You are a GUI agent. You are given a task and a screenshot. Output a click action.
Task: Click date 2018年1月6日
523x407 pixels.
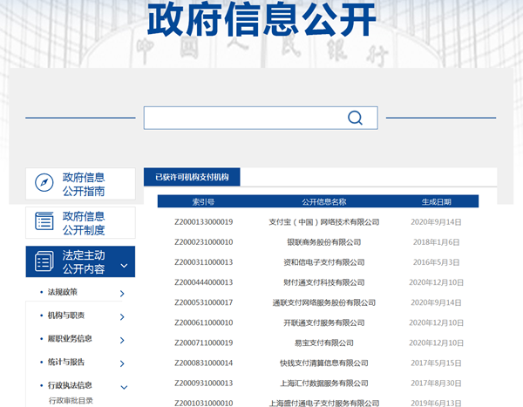pyautogui.click(x=436, y=242)
